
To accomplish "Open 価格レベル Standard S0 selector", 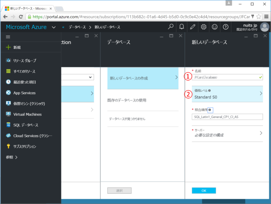I will click(x=227, y=94).
